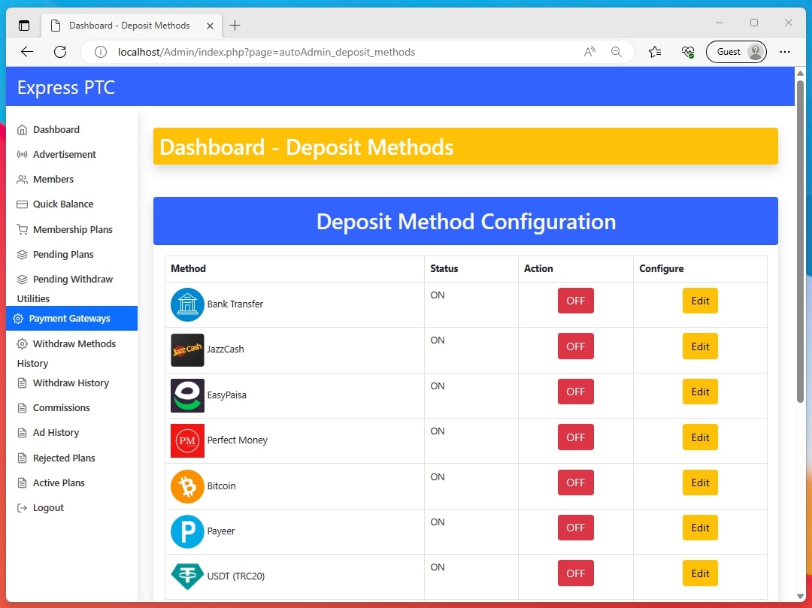The width and height of the screenshot is (812, 608).
Task: Turn OFF Payeer method
Action: coord(575,528)
